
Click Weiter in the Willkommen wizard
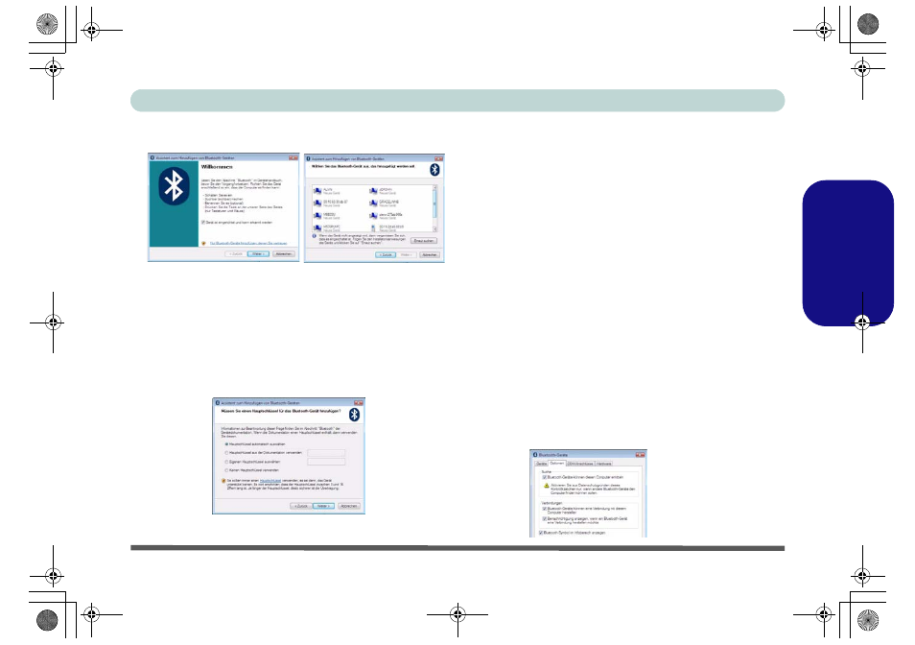[x=258, y=254]
